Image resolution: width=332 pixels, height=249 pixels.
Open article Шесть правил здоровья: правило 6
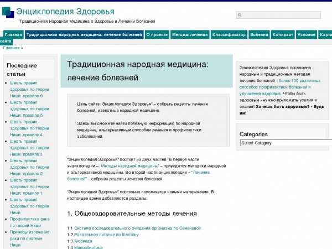pyautogui.click(x=29, y=89)
